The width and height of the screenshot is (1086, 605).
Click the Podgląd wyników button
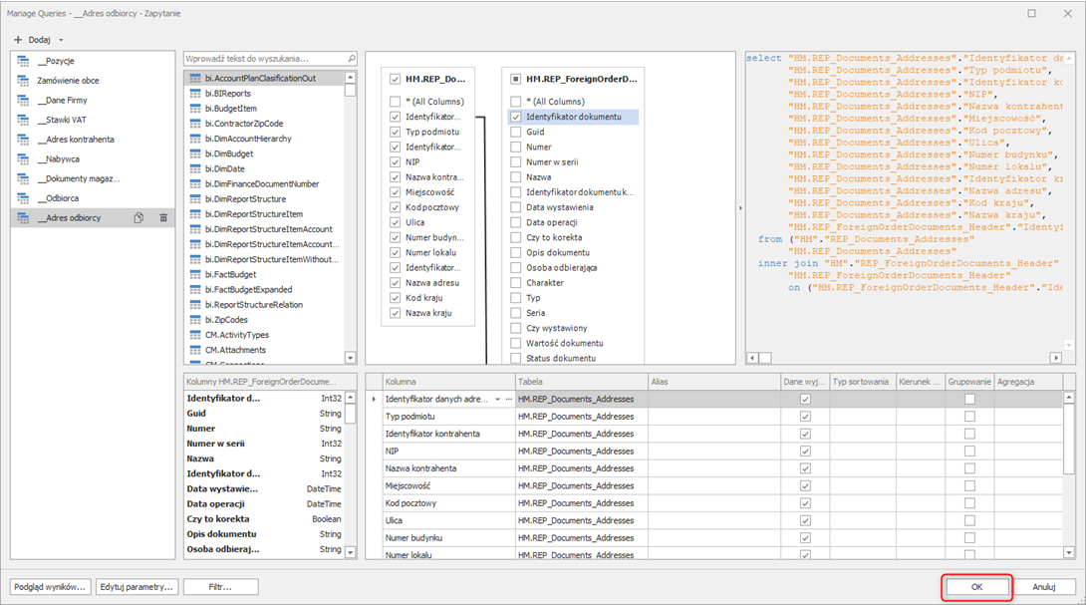click(51, 587)
